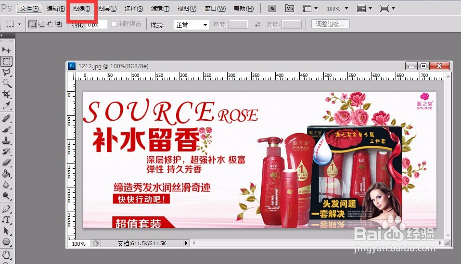The image size is (461, 264).
Task: Select the Brush tool
Action: point(6,129)
